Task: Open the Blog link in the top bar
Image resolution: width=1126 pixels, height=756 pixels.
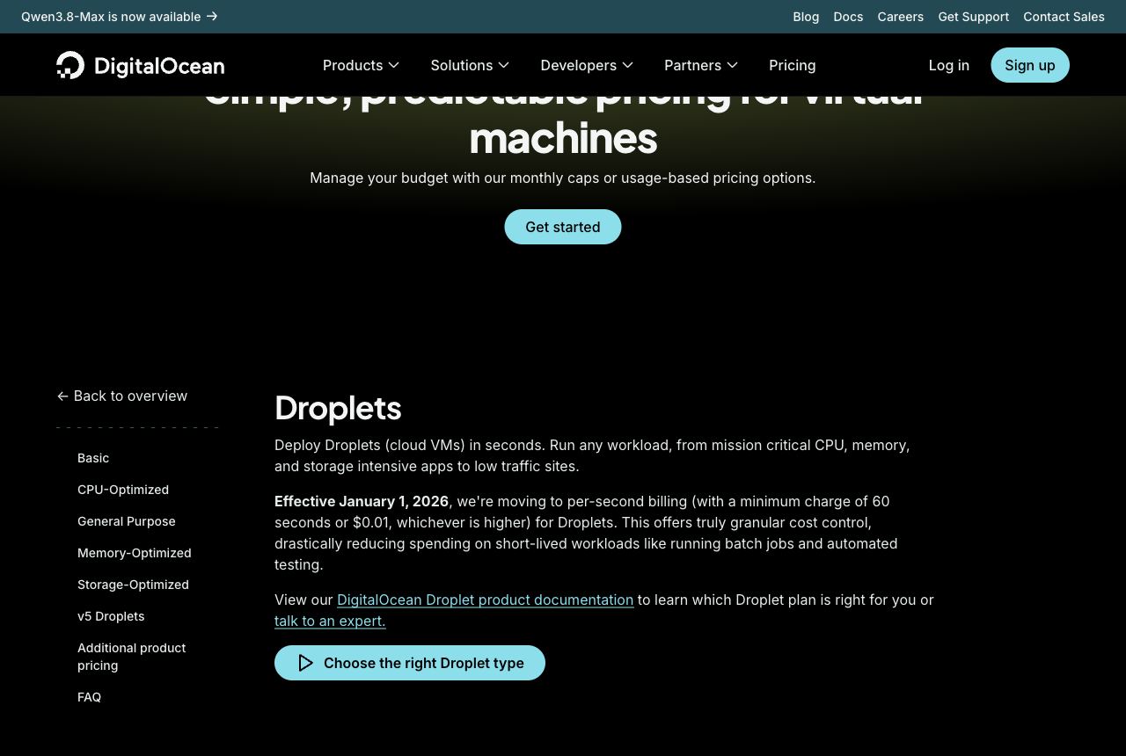Action: (806, 17)
